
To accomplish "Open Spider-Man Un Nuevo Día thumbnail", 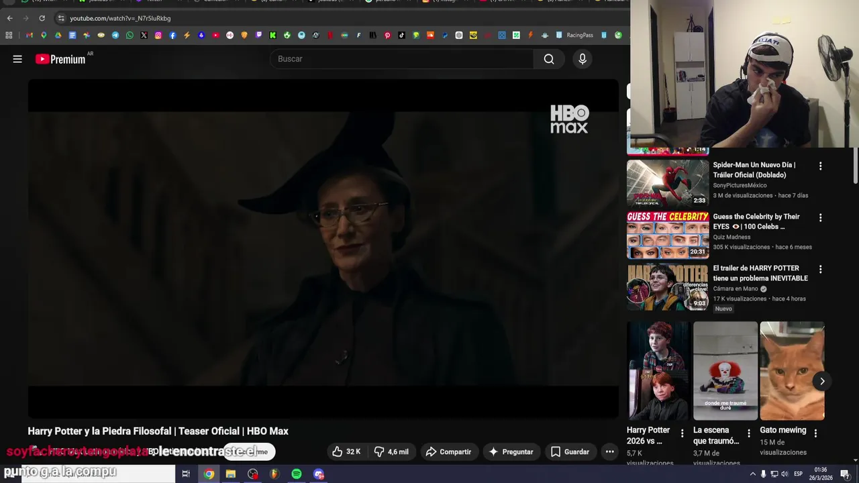I will [x=668, y=182].
